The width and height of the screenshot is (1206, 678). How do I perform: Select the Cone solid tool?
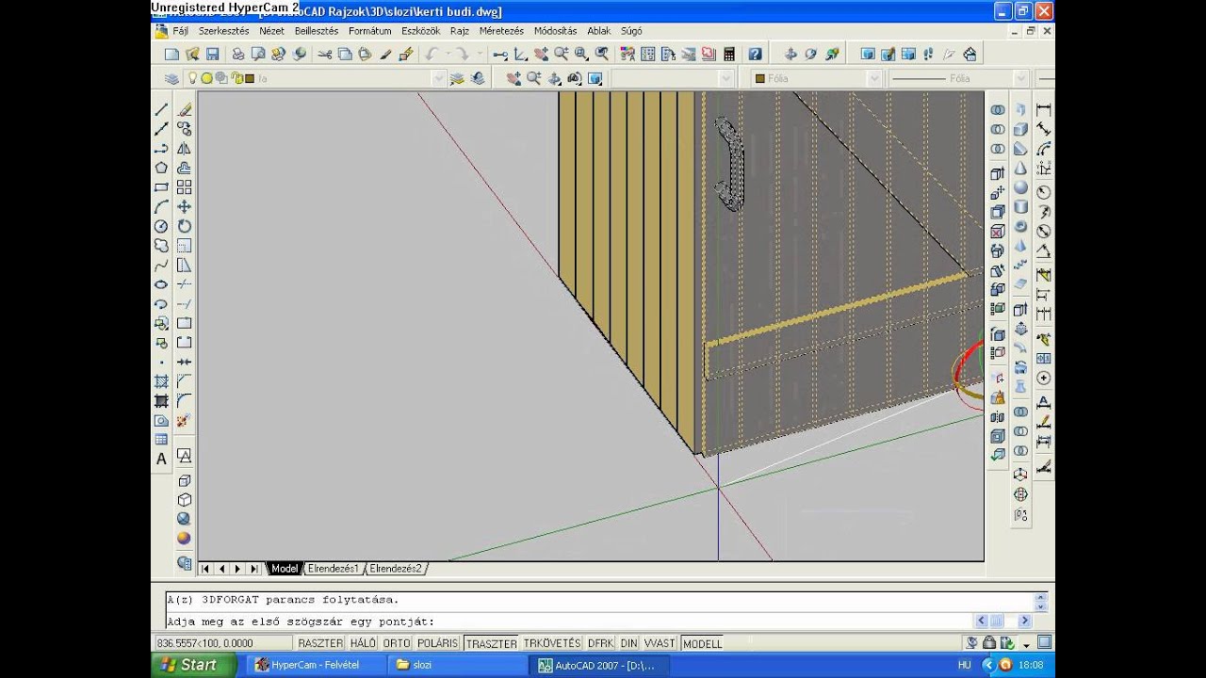click(x=1020, y=169)
